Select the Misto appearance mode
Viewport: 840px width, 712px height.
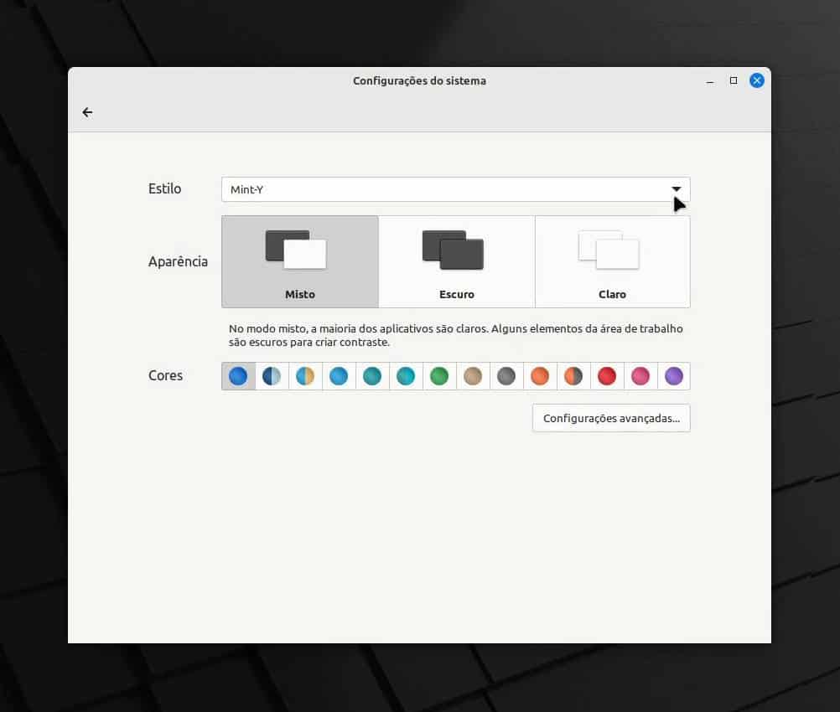299,261
